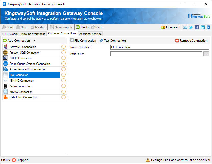The width and height of the screenshot is (212, 164).
Task: Click the File Connection header label
Action: coord(85,40)
